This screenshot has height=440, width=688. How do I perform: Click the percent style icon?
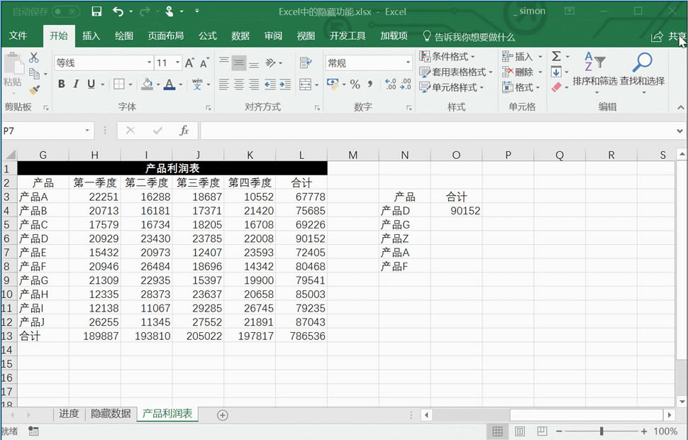[355, 84]
